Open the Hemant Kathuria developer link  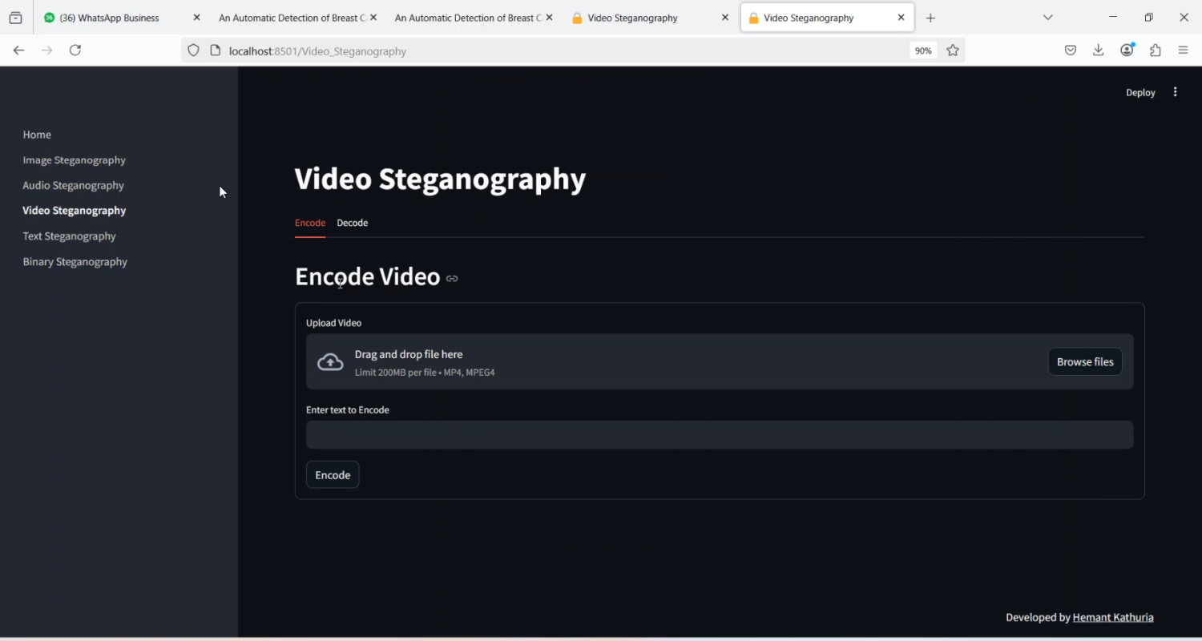1113,617
